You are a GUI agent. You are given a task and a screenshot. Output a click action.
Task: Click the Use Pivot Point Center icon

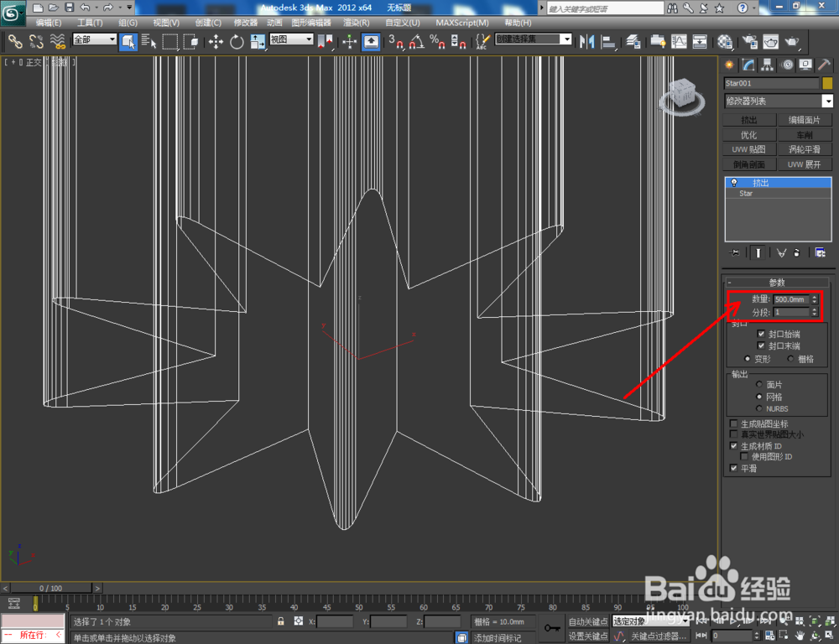point(325,41)
